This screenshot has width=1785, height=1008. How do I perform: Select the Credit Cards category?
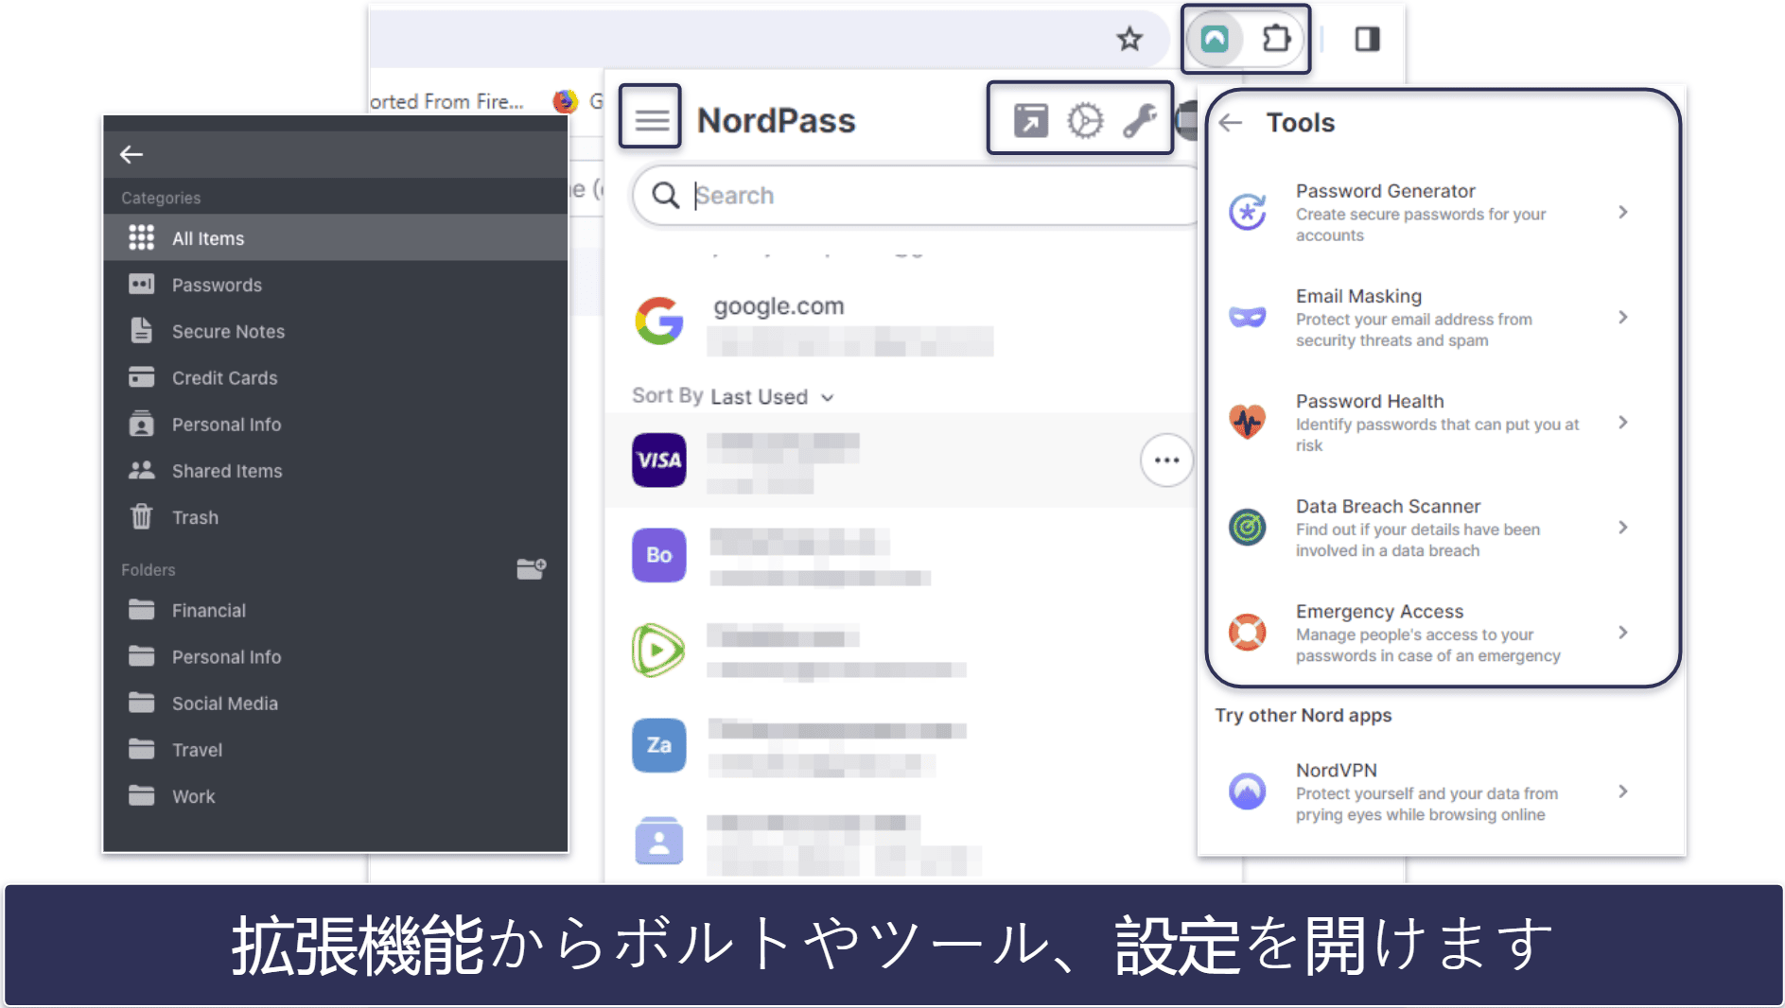pyautogui.click(x=336, y=377)
